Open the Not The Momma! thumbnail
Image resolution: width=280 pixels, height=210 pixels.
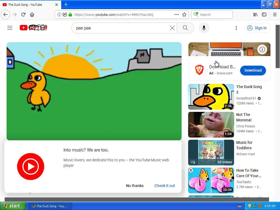pyautogui.click(x=211, y=125)
